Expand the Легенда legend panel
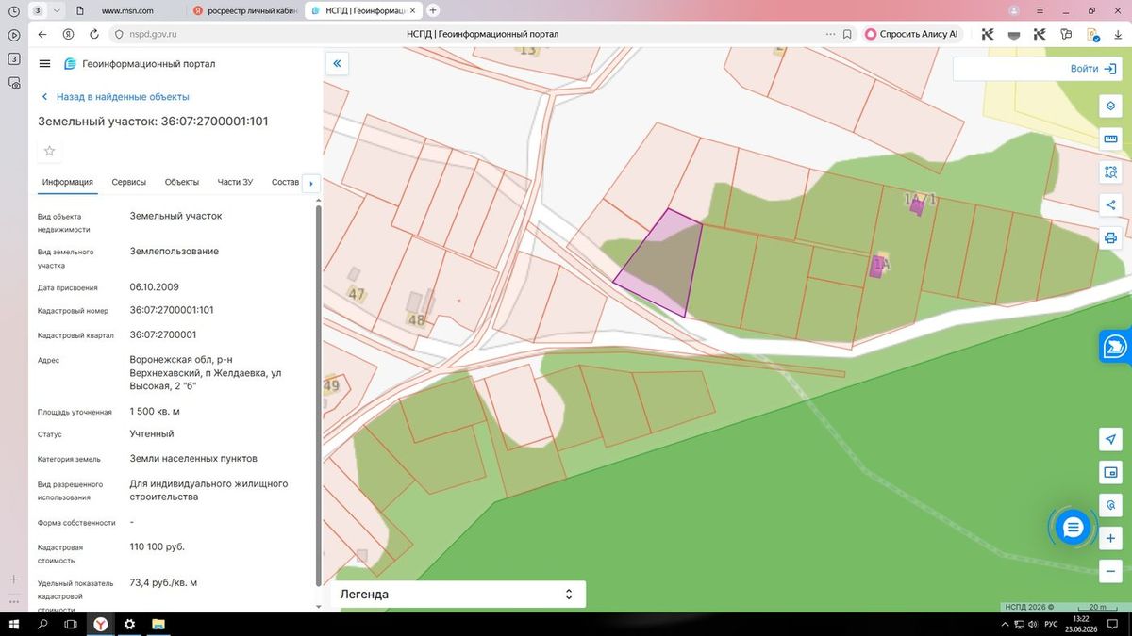This screenshot has width=1132, height=636. (458, 595)
